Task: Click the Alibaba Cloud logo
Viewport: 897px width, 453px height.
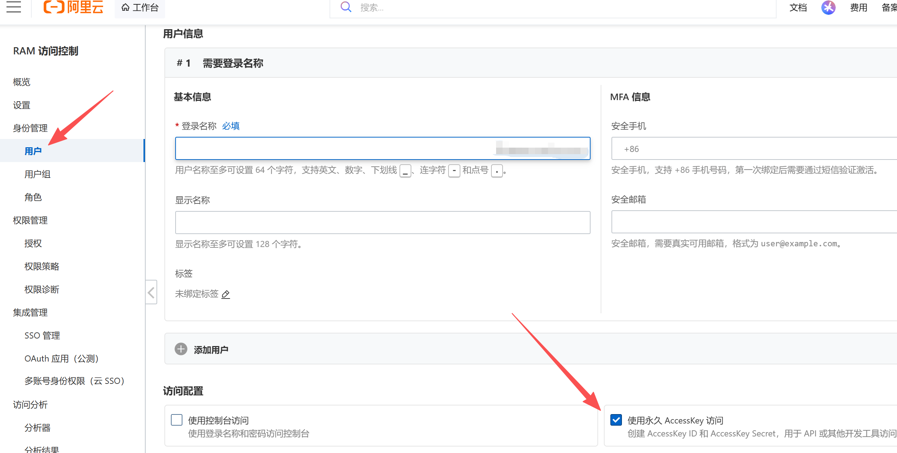Action: click(x=73, y=7)
